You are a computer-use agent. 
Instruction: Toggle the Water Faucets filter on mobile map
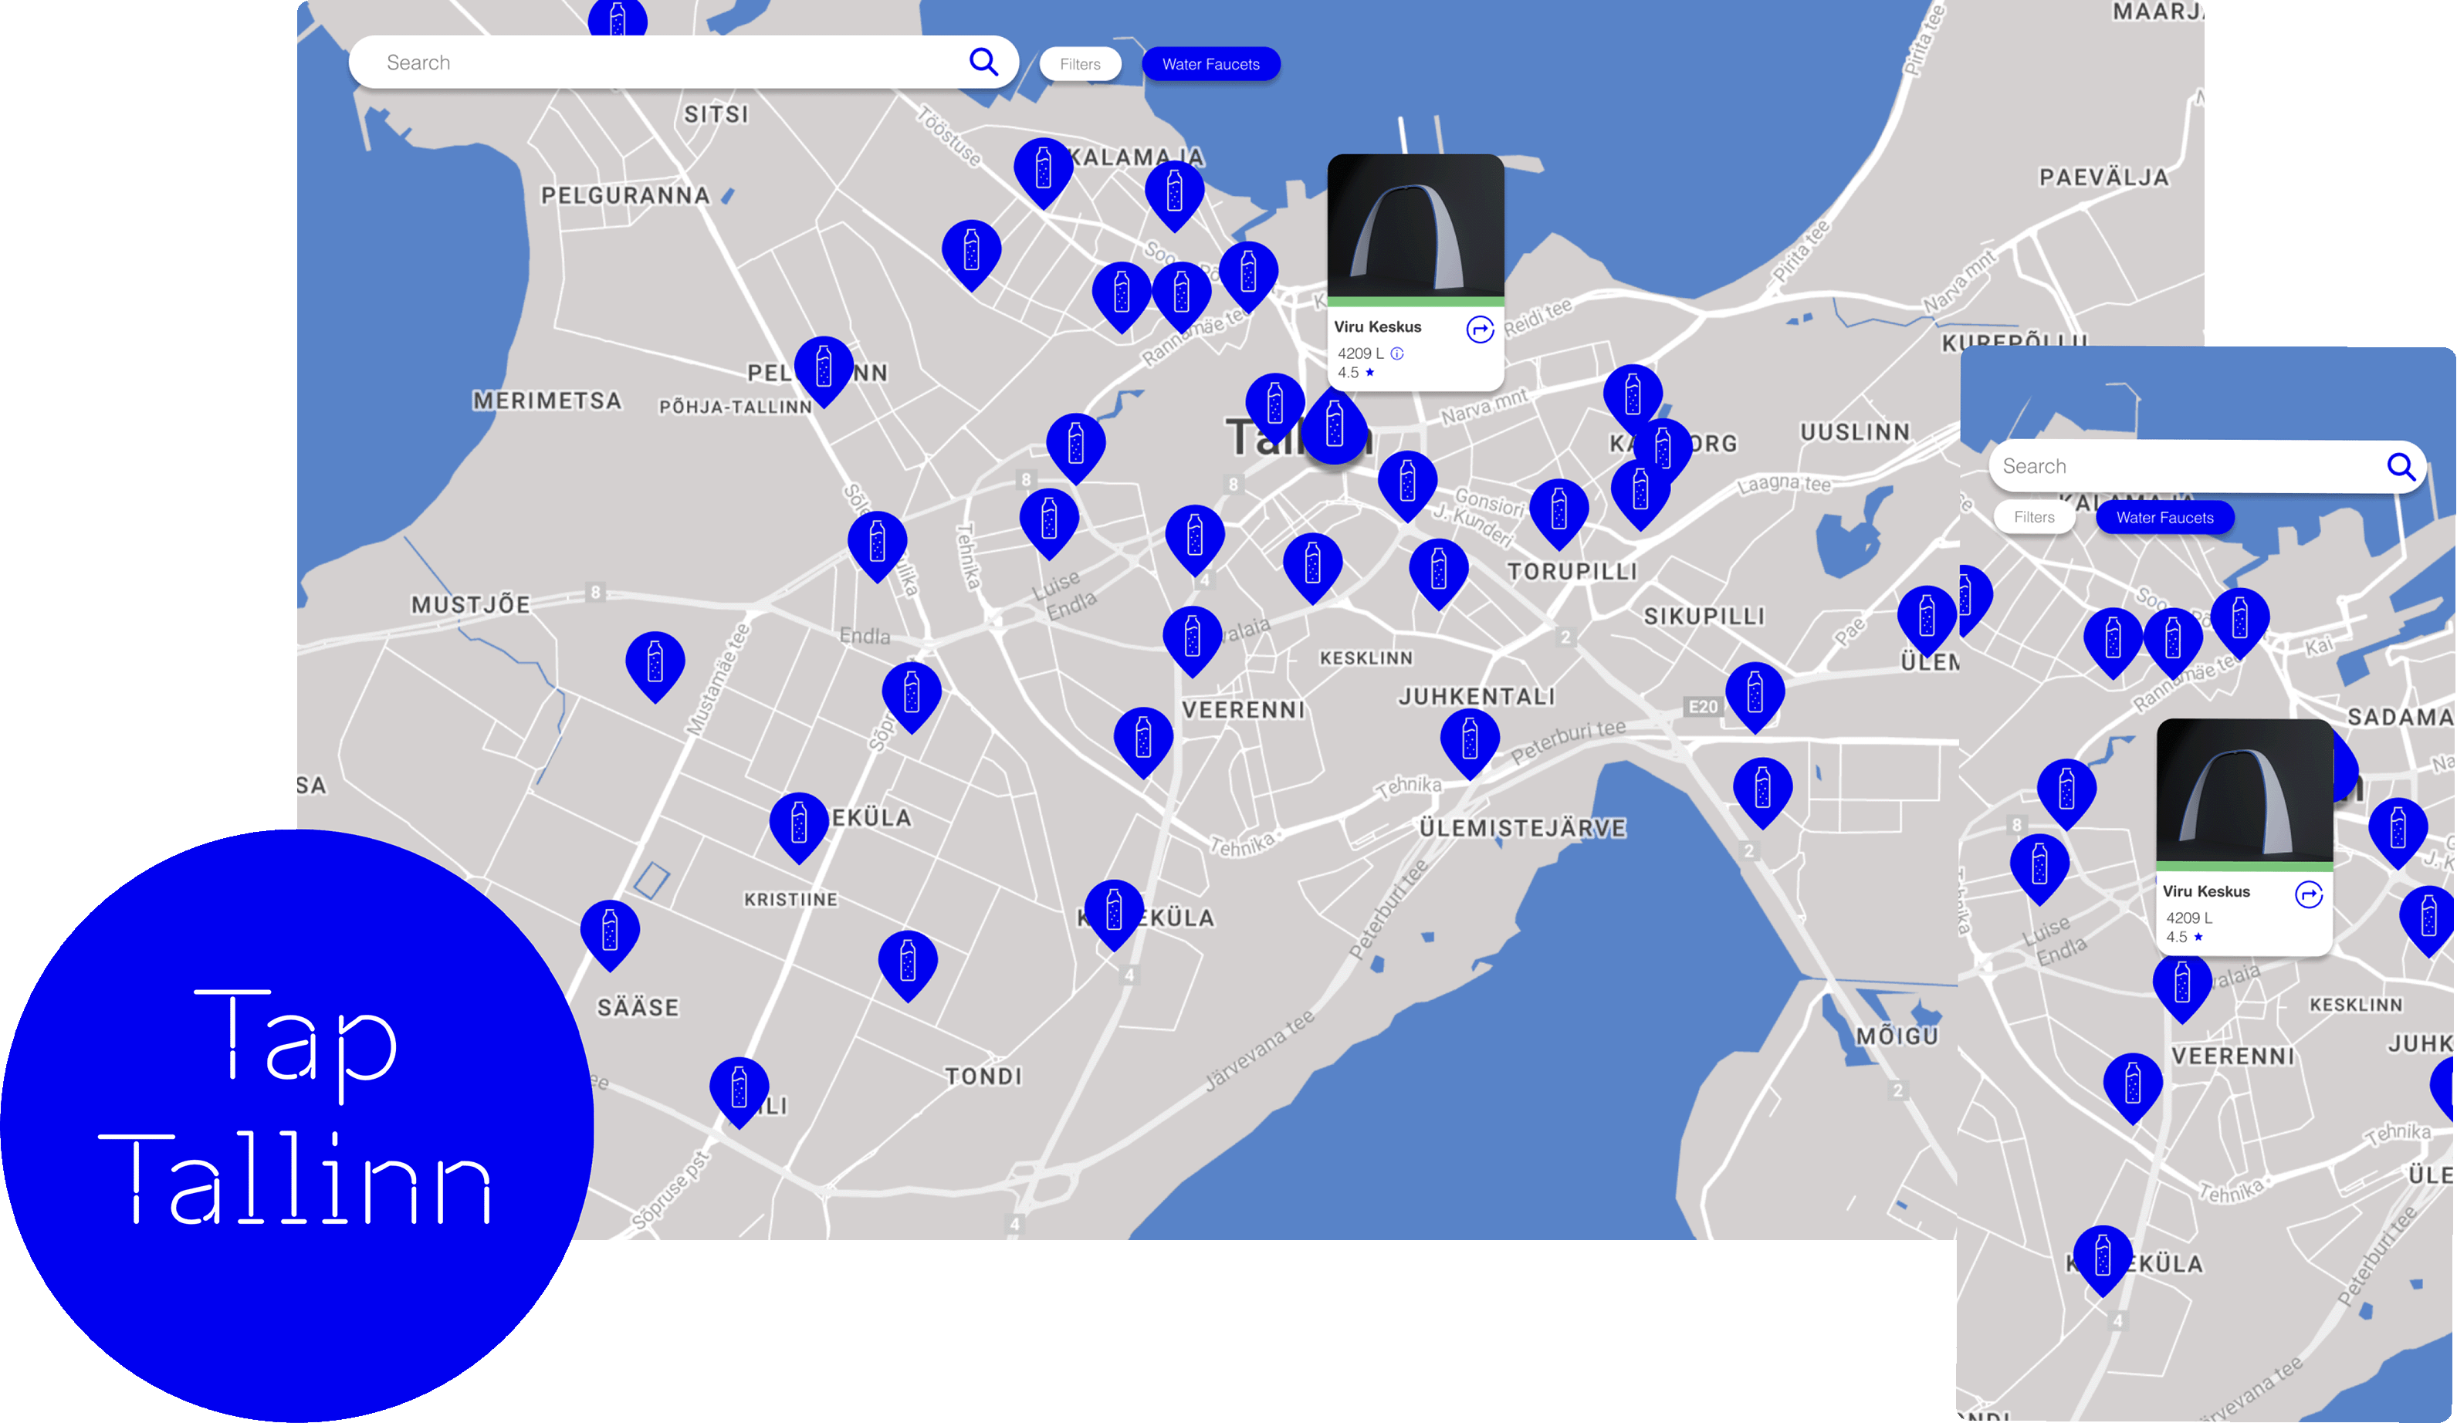click(x=2164, y=518)
